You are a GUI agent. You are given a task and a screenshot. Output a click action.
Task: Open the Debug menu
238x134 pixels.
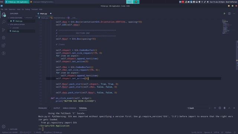tap(28, 9)
